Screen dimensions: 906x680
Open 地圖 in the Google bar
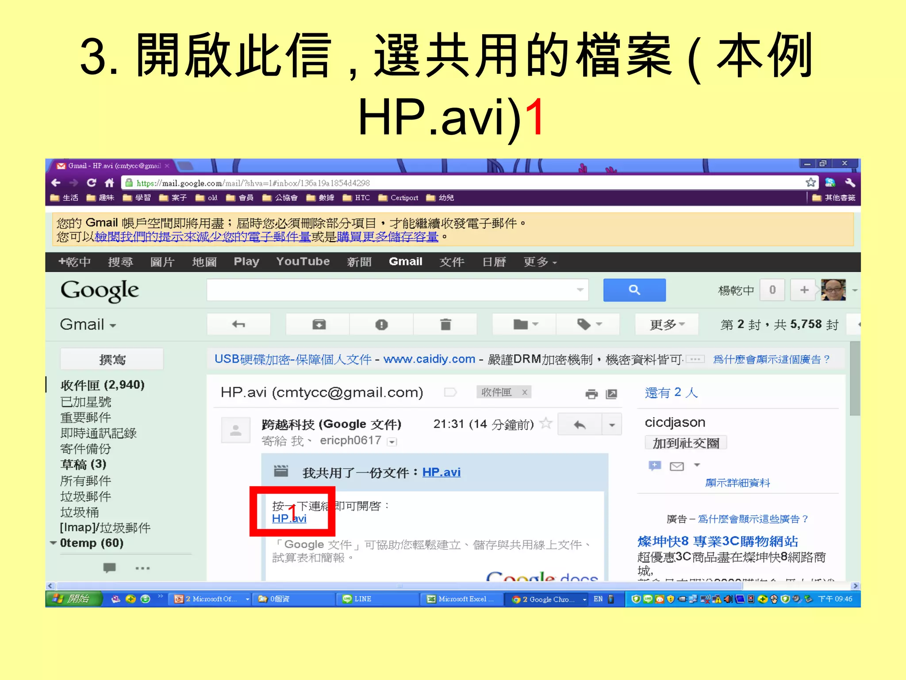(204, 262)
